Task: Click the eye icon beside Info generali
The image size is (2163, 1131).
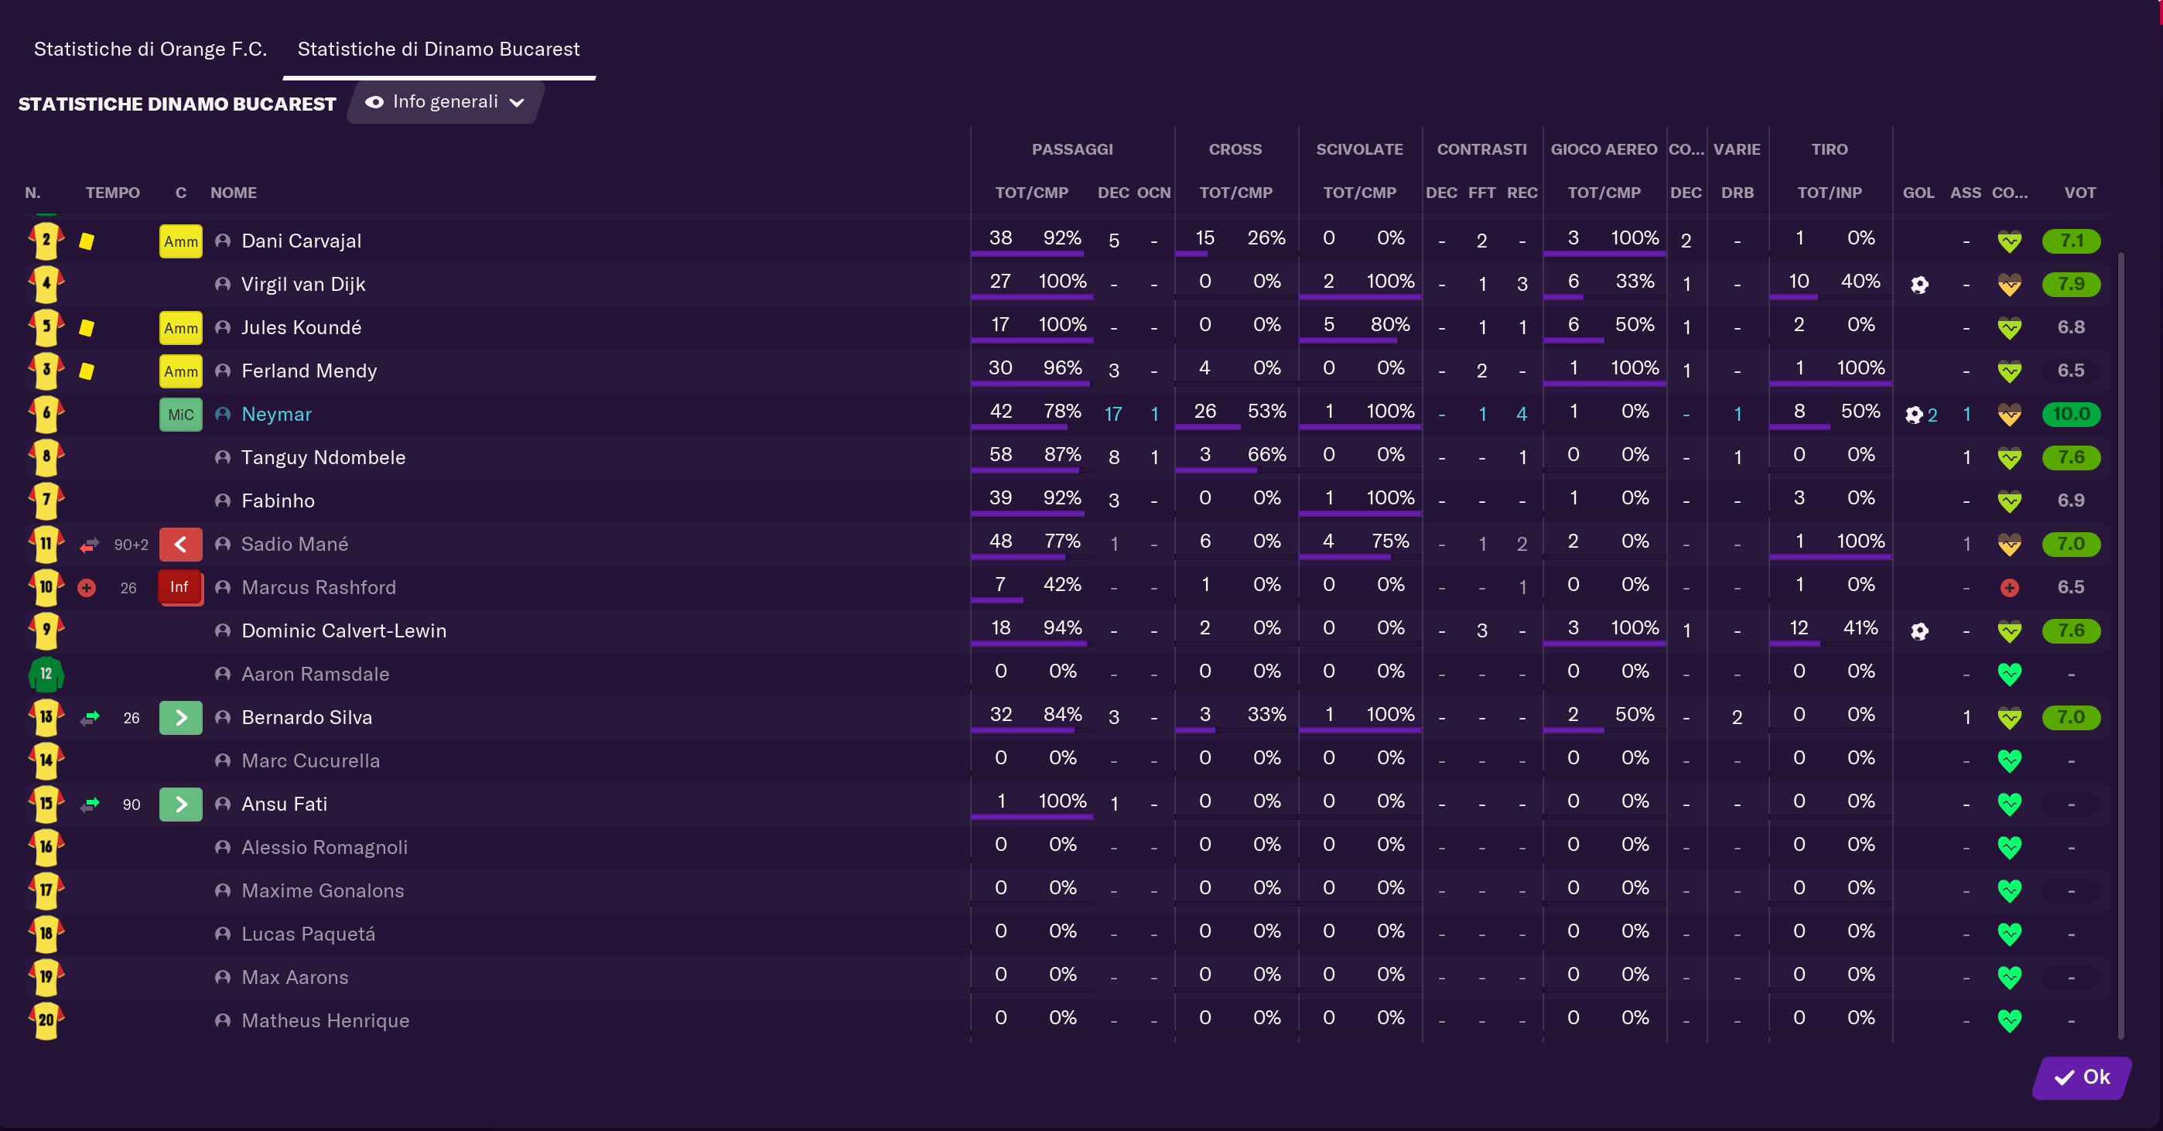Action: [374, 102]
